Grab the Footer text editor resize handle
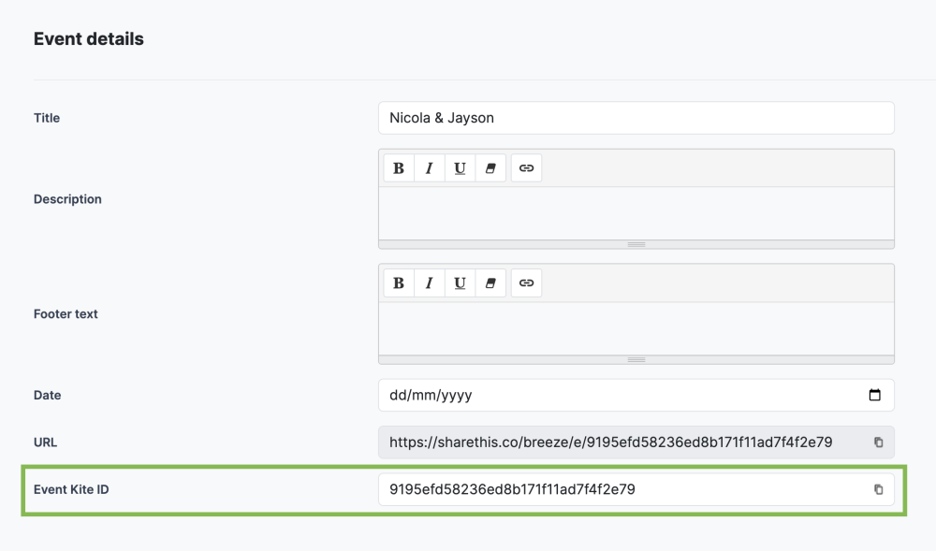Screen dimensions: 936x551 click(636, 359)
